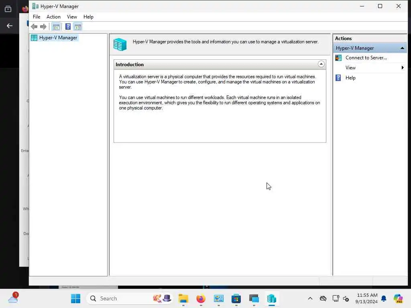Toggle the Show/Hide Action Pane button

point(77,26)
